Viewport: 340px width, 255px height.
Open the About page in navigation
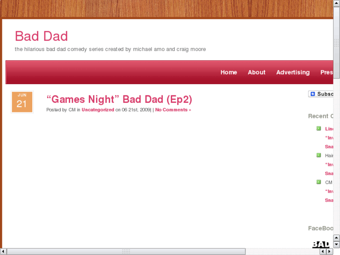(256, 72)
